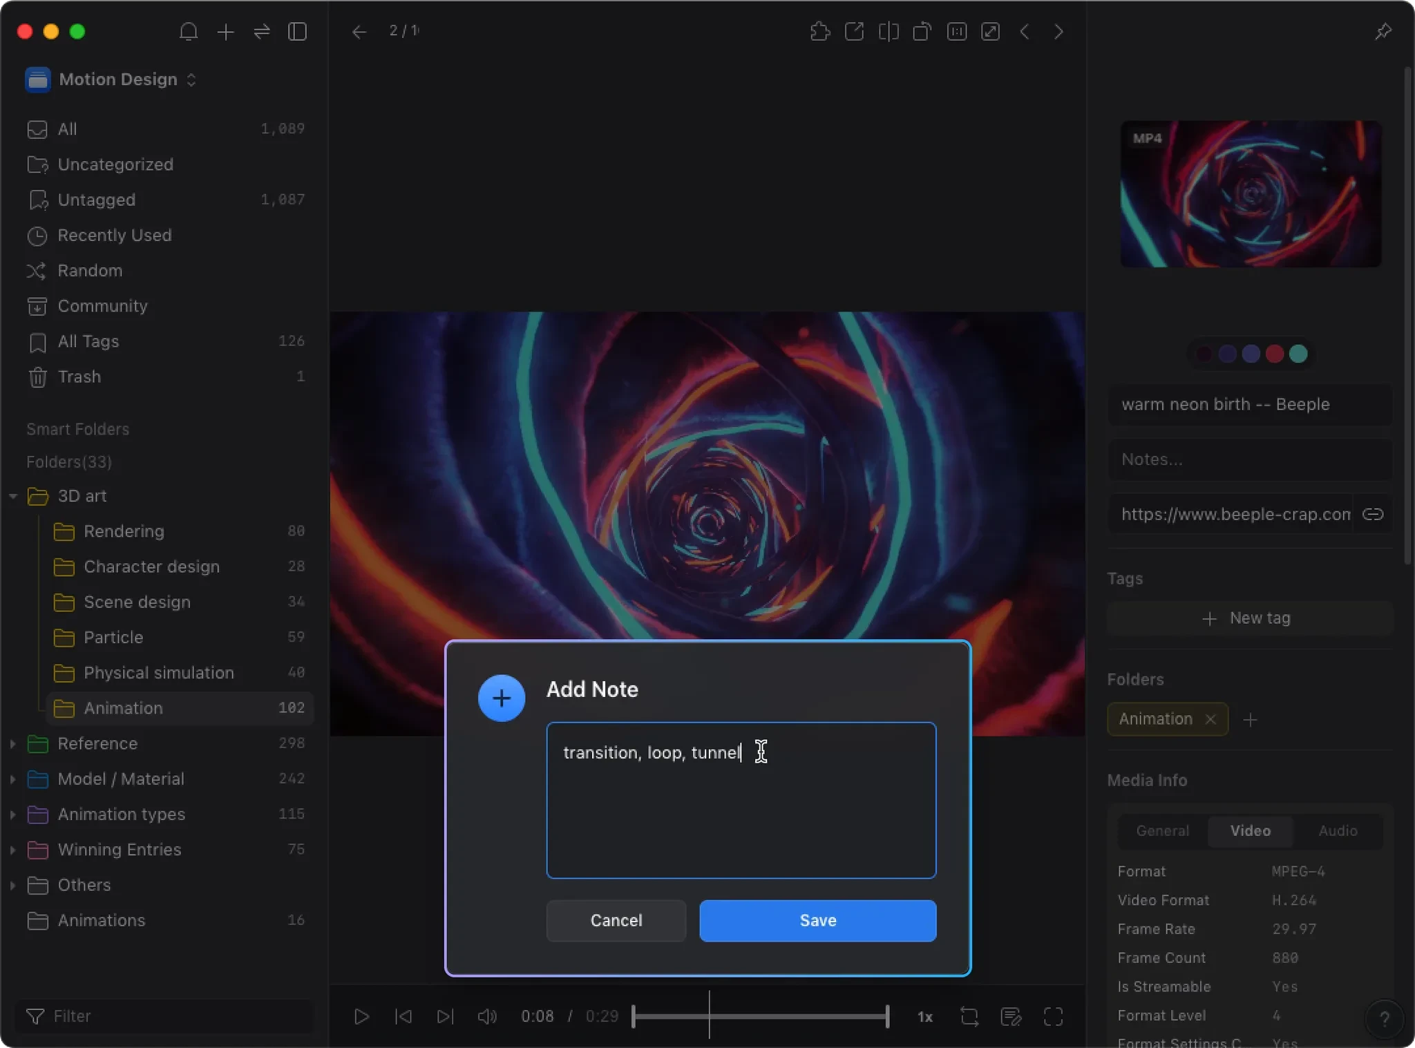Open the plugins puzzle icon
The height and width of the screenshot is (1048, 1415).
(819, 32)
